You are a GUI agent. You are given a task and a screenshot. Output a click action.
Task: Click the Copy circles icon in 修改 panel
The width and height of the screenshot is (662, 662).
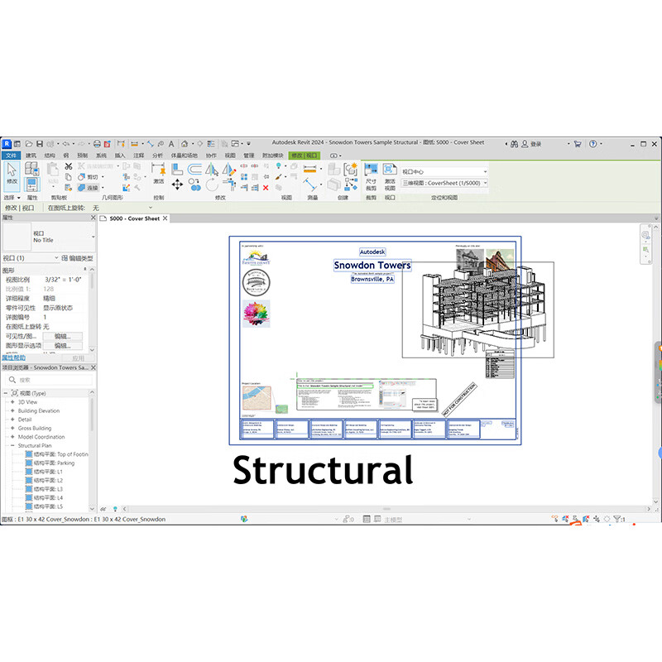point(194,185)
